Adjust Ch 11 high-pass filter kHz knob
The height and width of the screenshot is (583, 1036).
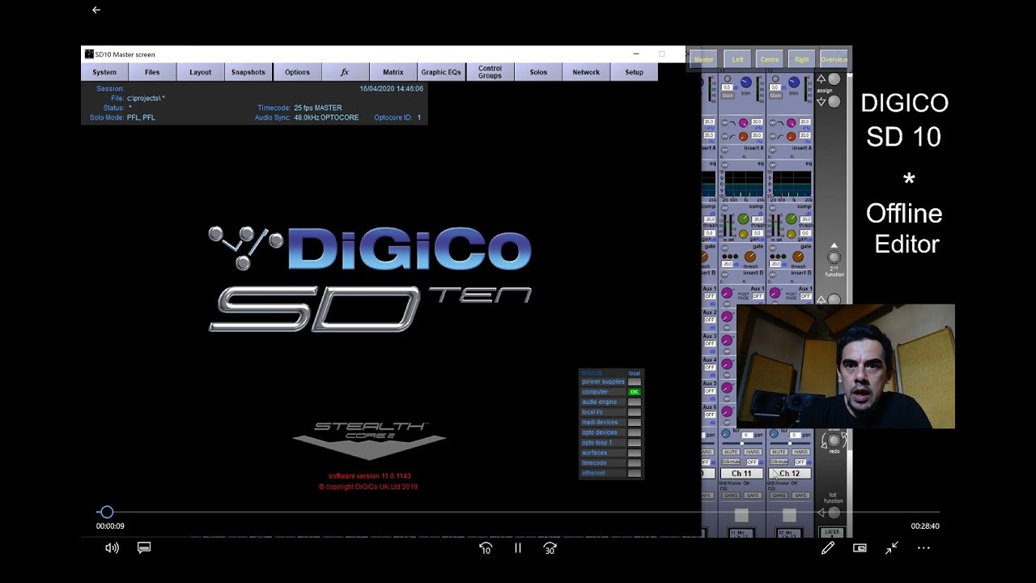(743, 123)
